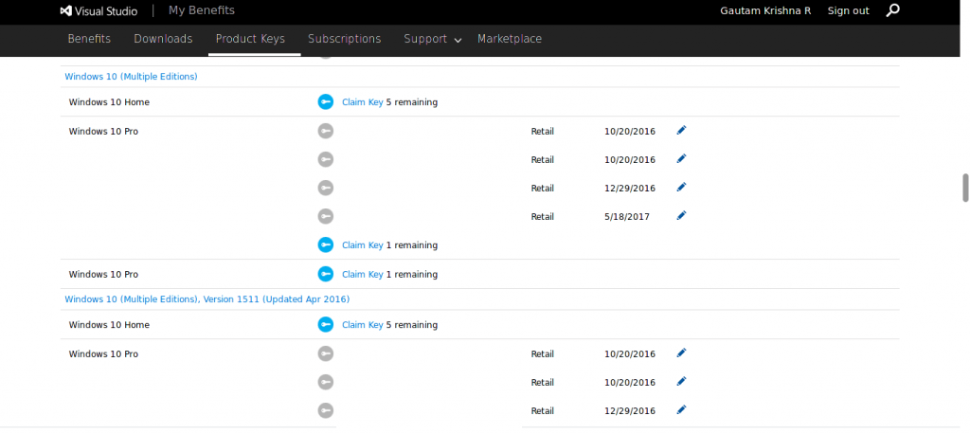Click the My Benefits header title

[x=202, y=10]
